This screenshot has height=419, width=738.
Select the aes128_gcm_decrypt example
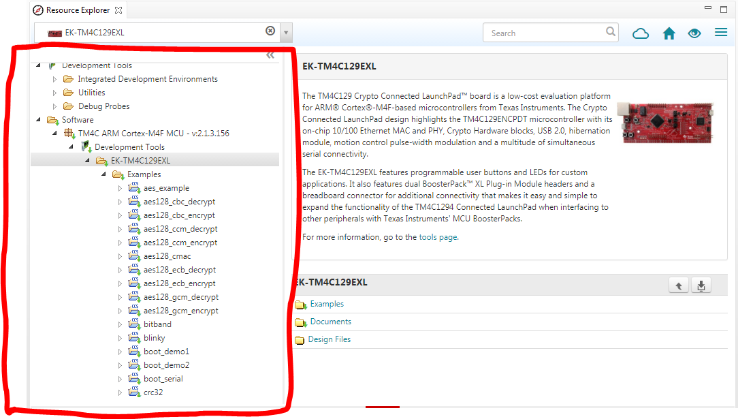pyautogui.click(x=181, y=298)
